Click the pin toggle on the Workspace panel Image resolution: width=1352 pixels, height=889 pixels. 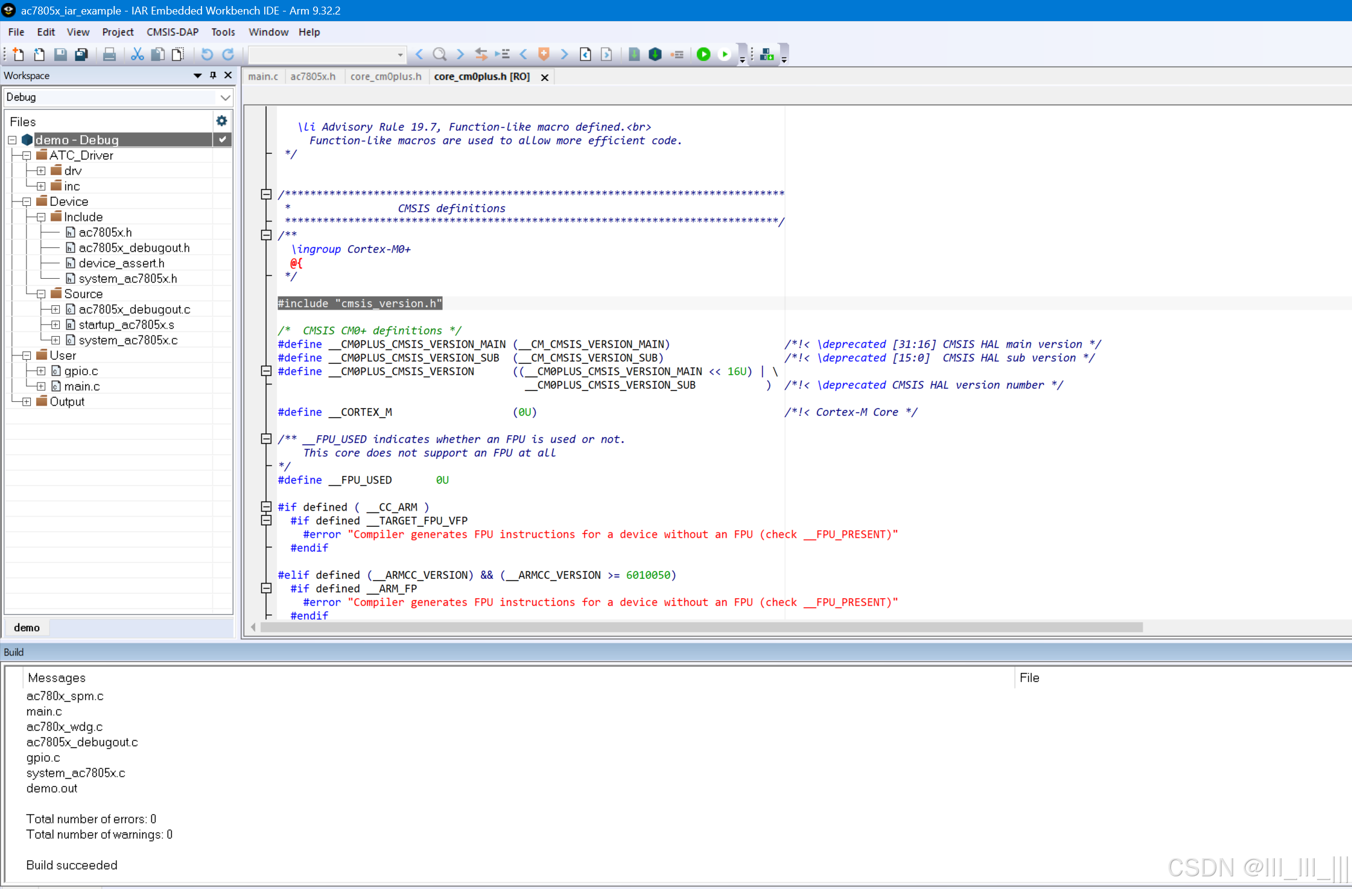pyautogui.click(x=212, y=75)
